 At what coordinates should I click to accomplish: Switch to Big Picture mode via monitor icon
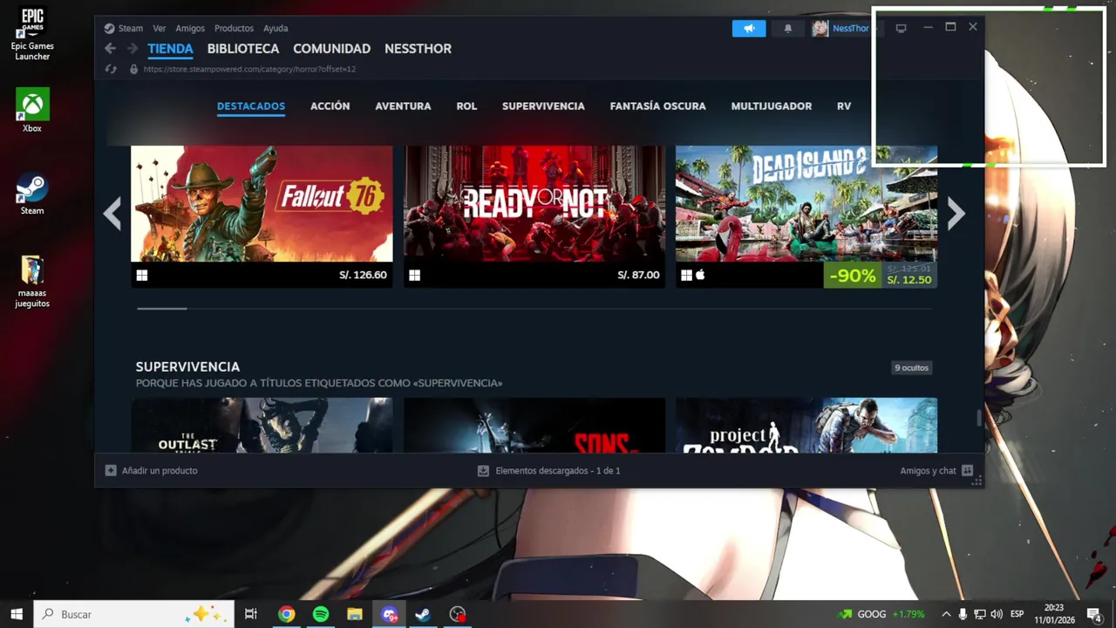coord(901,28)
